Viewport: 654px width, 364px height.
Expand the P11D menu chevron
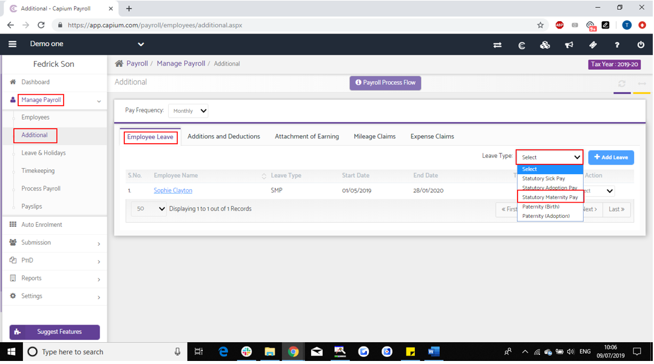[99, 261]
